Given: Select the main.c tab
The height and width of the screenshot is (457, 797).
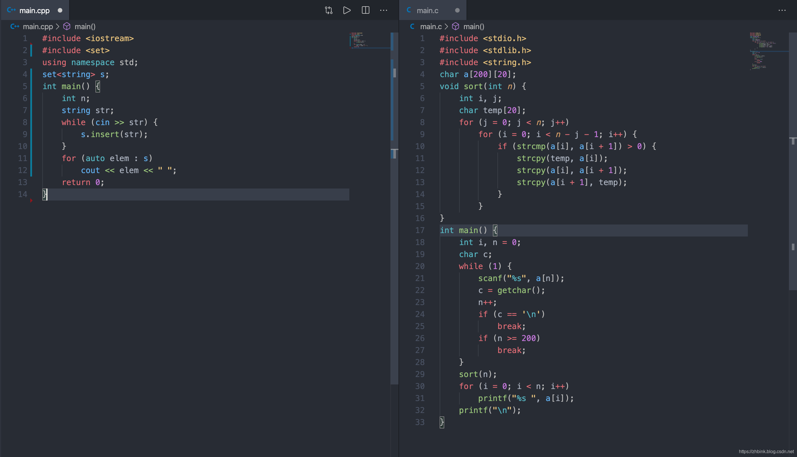Looking at the screenshot, I should (x=432, y=10).
